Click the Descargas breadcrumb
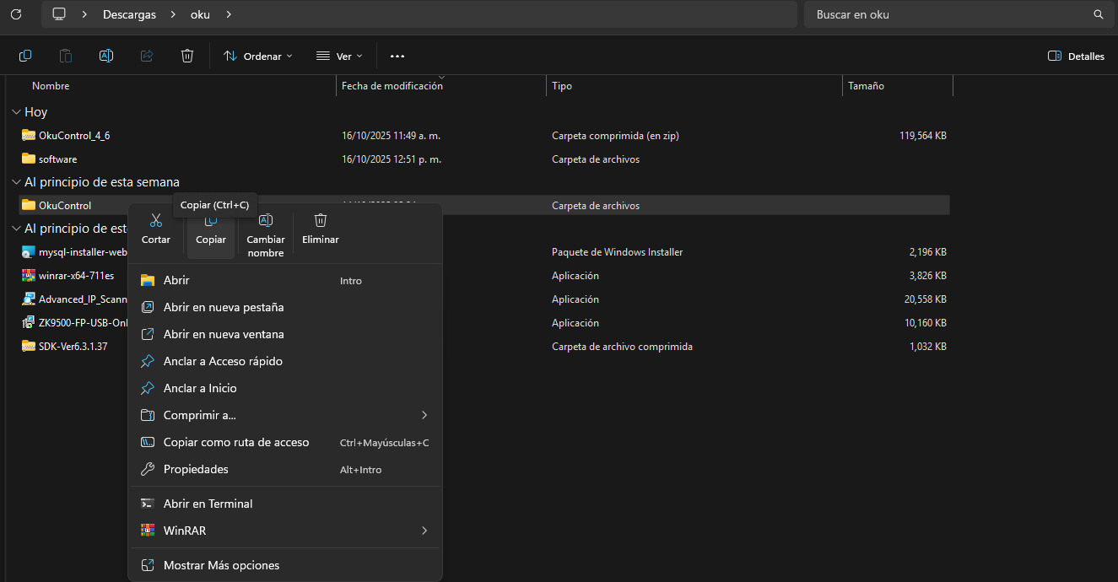Viewport: 1118px width, 582px height. (129, 14)
